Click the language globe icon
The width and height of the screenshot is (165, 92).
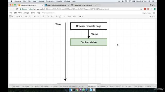pyautogui.click(x=154, y=13)
